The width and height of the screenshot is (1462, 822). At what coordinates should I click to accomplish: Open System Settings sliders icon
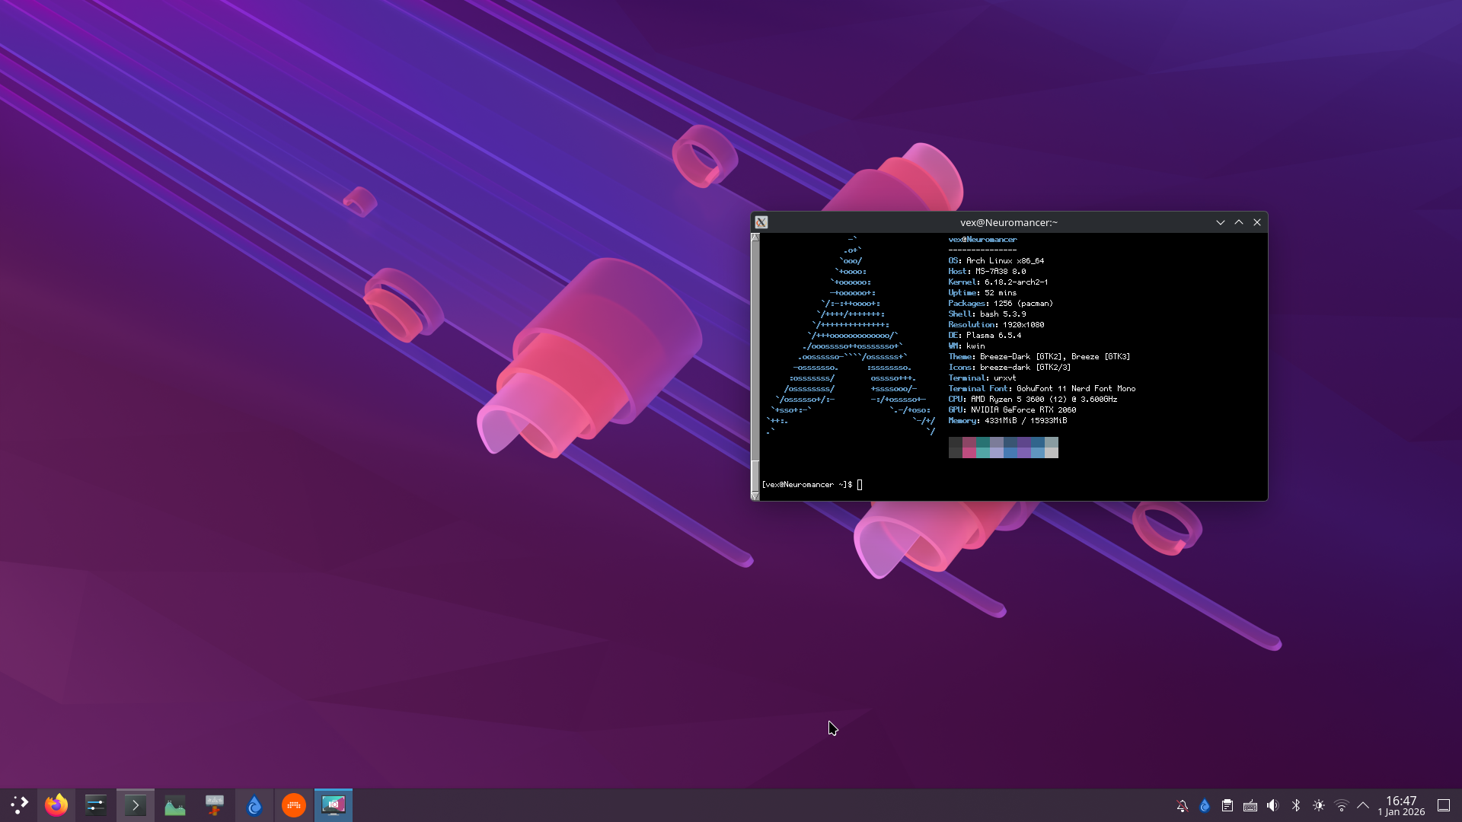(x=96, y=804)
